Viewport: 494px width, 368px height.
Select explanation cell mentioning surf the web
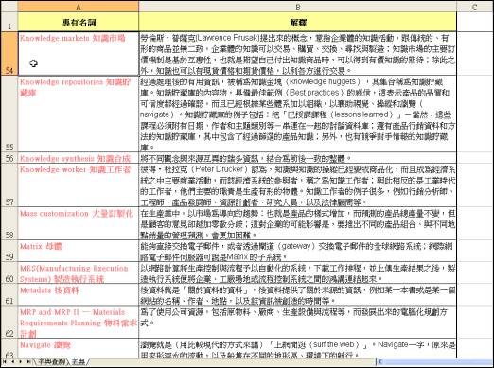[297, 348]
